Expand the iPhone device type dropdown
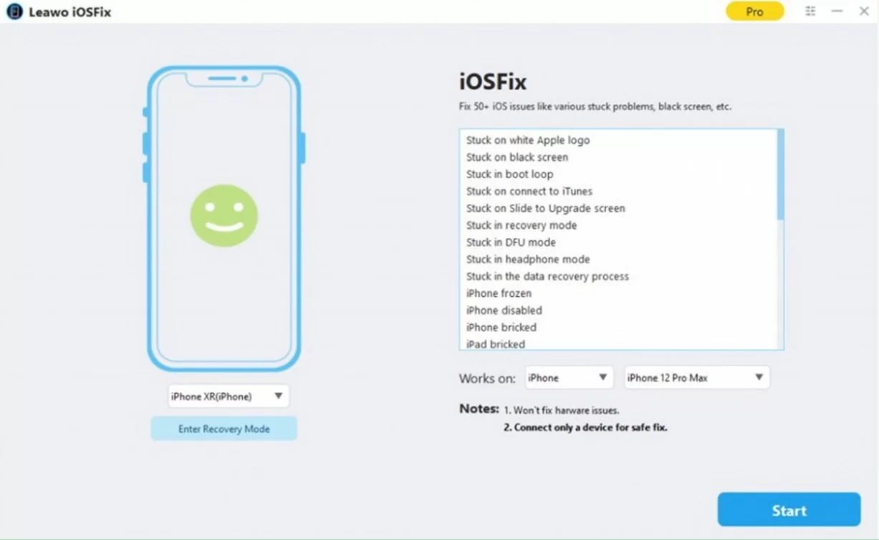The width and height of the screenshot is (879, 540). click(569, 377)
